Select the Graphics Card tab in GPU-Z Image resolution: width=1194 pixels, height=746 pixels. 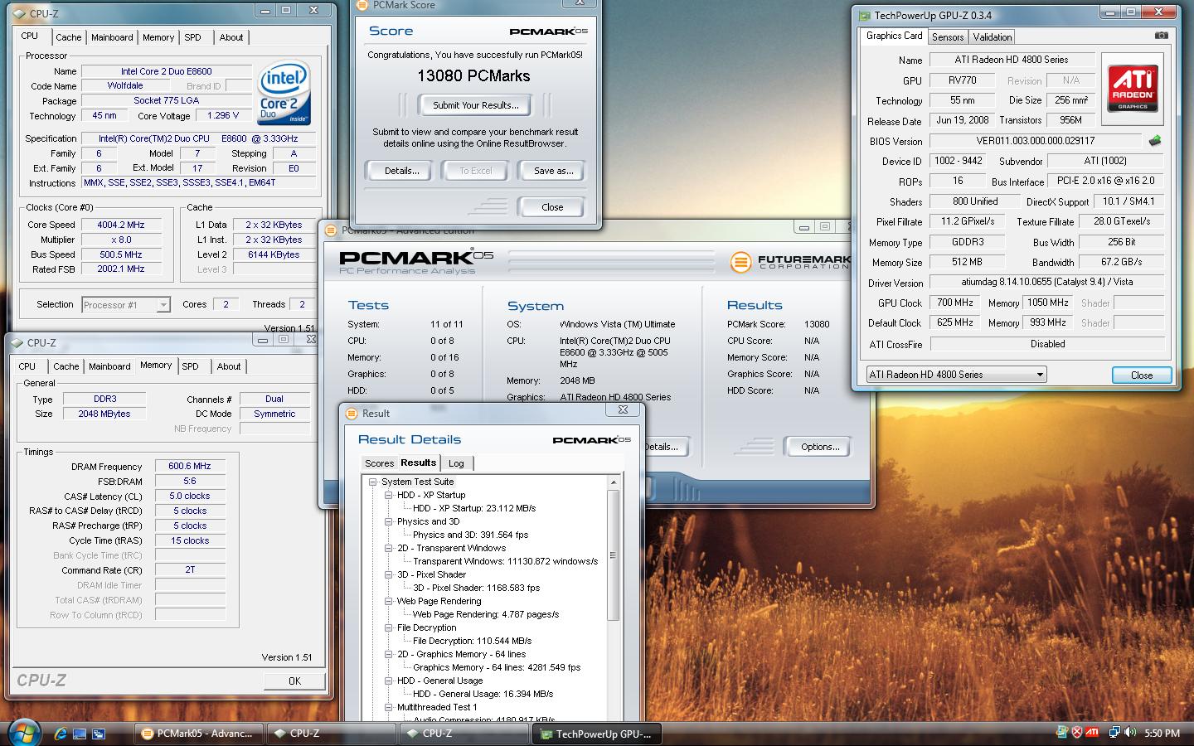(x=894, y=36)
